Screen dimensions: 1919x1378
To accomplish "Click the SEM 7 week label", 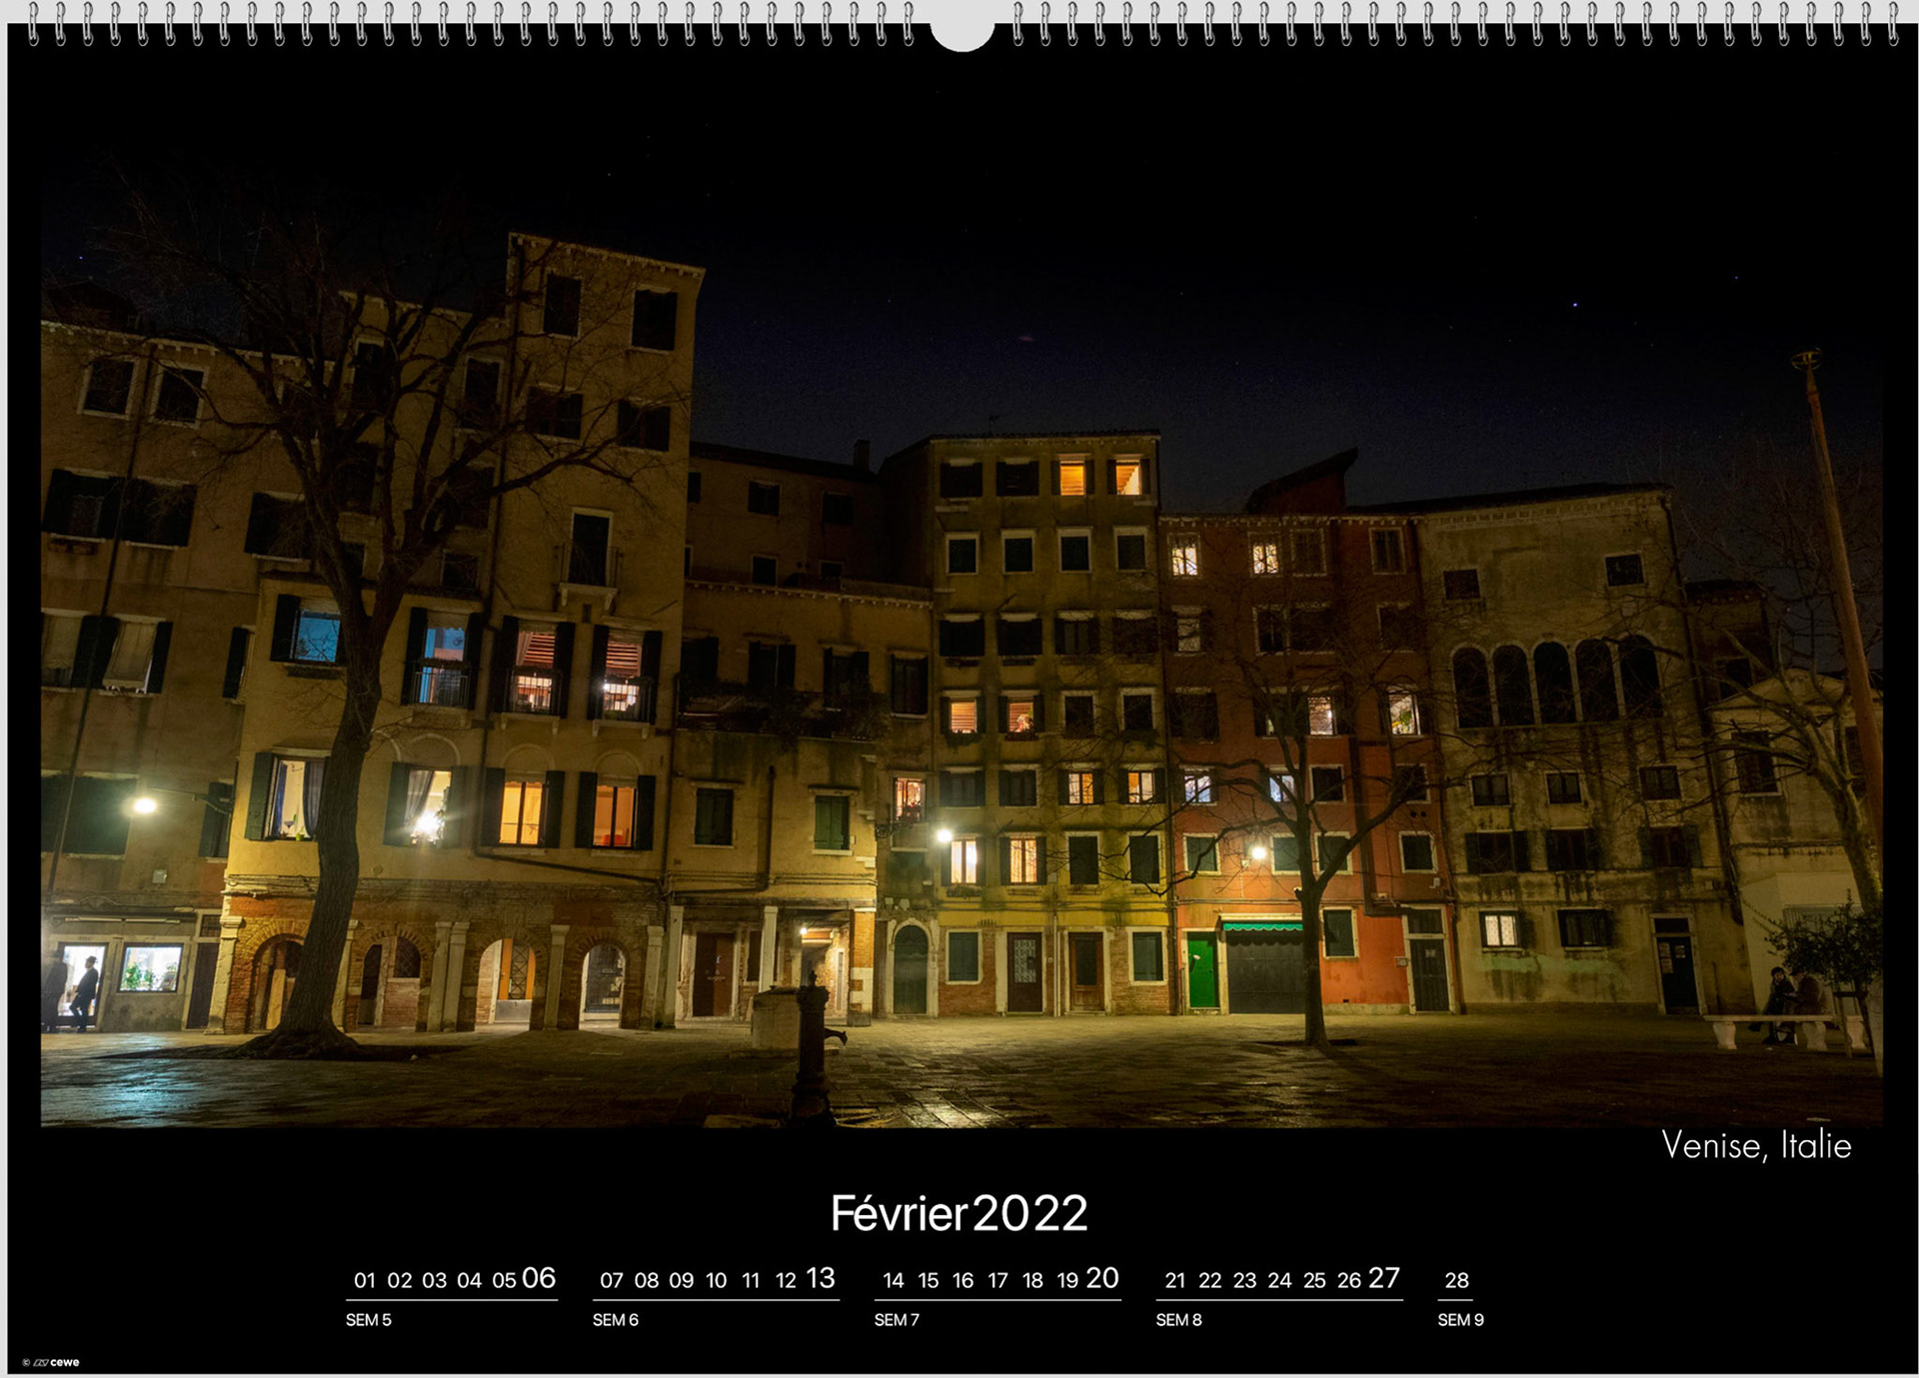I will point(897,1320).
